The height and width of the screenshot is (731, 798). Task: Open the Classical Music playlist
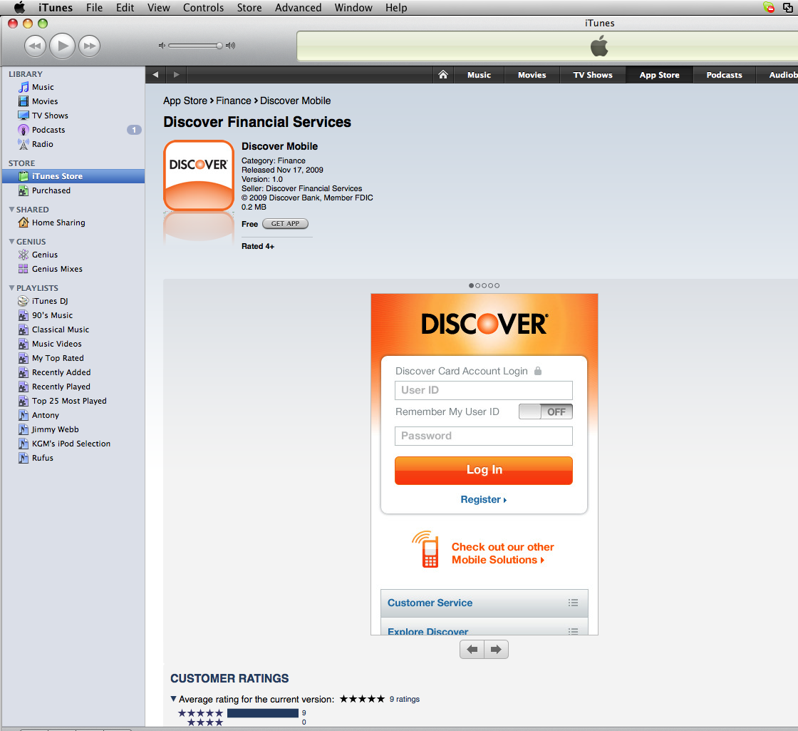click(x=60, y=329)
